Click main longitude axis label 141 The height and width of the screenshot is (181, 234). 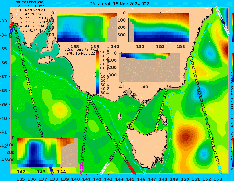tap(86, 179)
